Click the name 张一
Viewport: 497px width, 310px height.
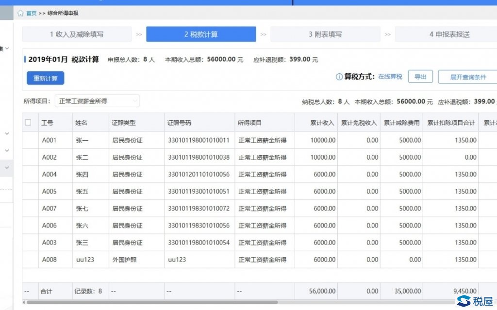[82, 140]
